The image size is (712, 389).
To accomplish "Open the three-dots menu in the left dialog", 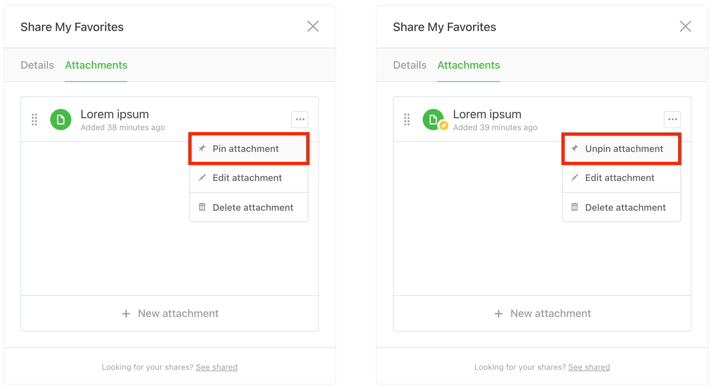I will click(300, 120).
